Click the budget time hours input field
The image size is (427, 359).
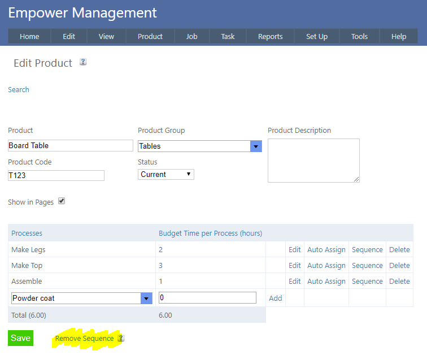[x=207, y=298]
